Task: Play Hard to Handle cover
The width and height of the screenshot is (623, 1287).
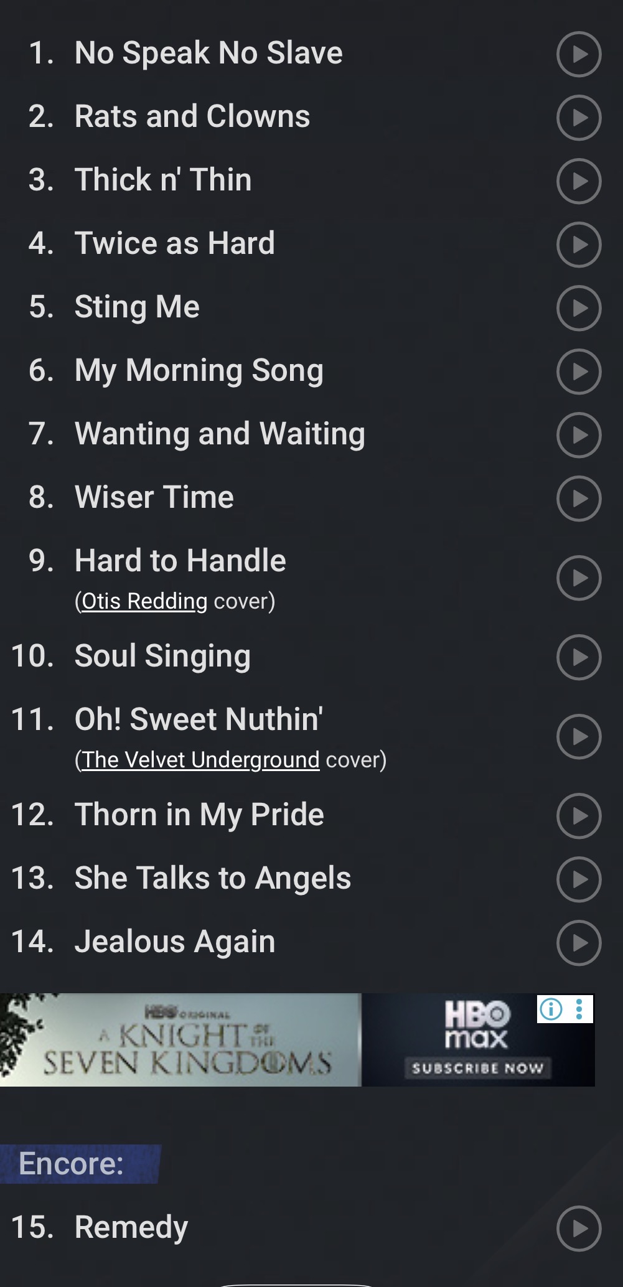Action: tap(578, 578)
